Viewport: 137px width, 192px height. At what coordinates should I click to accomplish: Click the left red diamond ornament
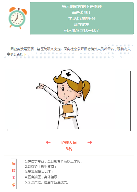[48, 142]
